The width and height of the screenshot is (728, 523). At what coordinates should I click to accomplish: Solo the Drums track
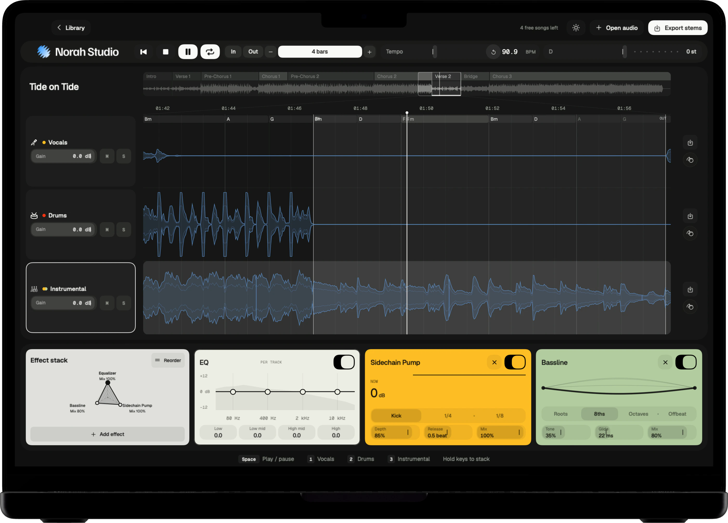click(123, 230)
